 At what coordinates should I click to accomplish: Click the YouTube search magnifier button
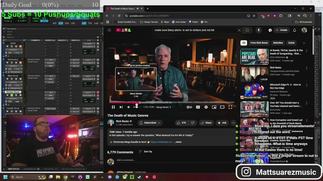point(247,30)
